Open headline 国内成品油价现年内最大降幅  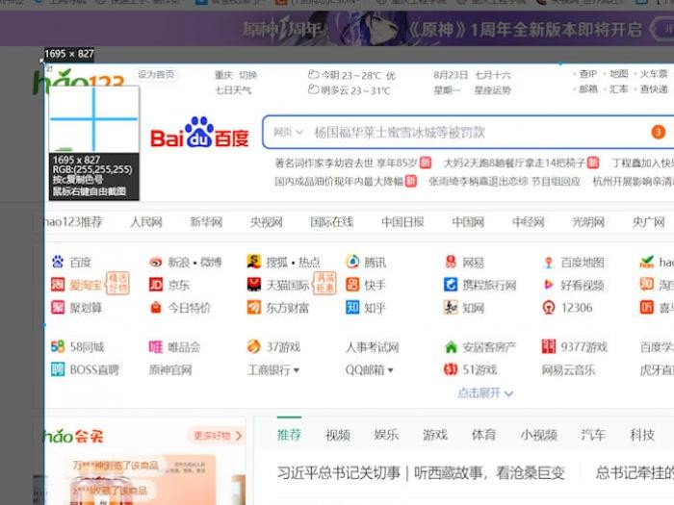coord(339,182)
